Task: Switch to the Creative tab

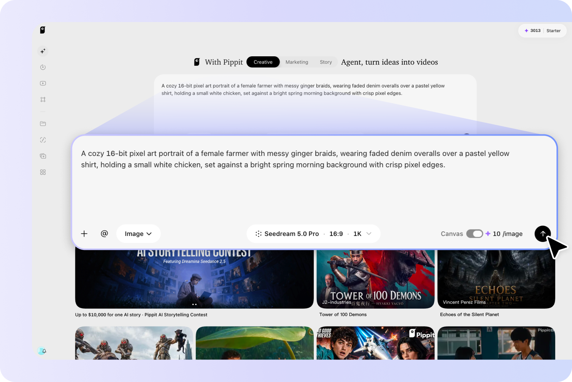Action: point(263,62)
